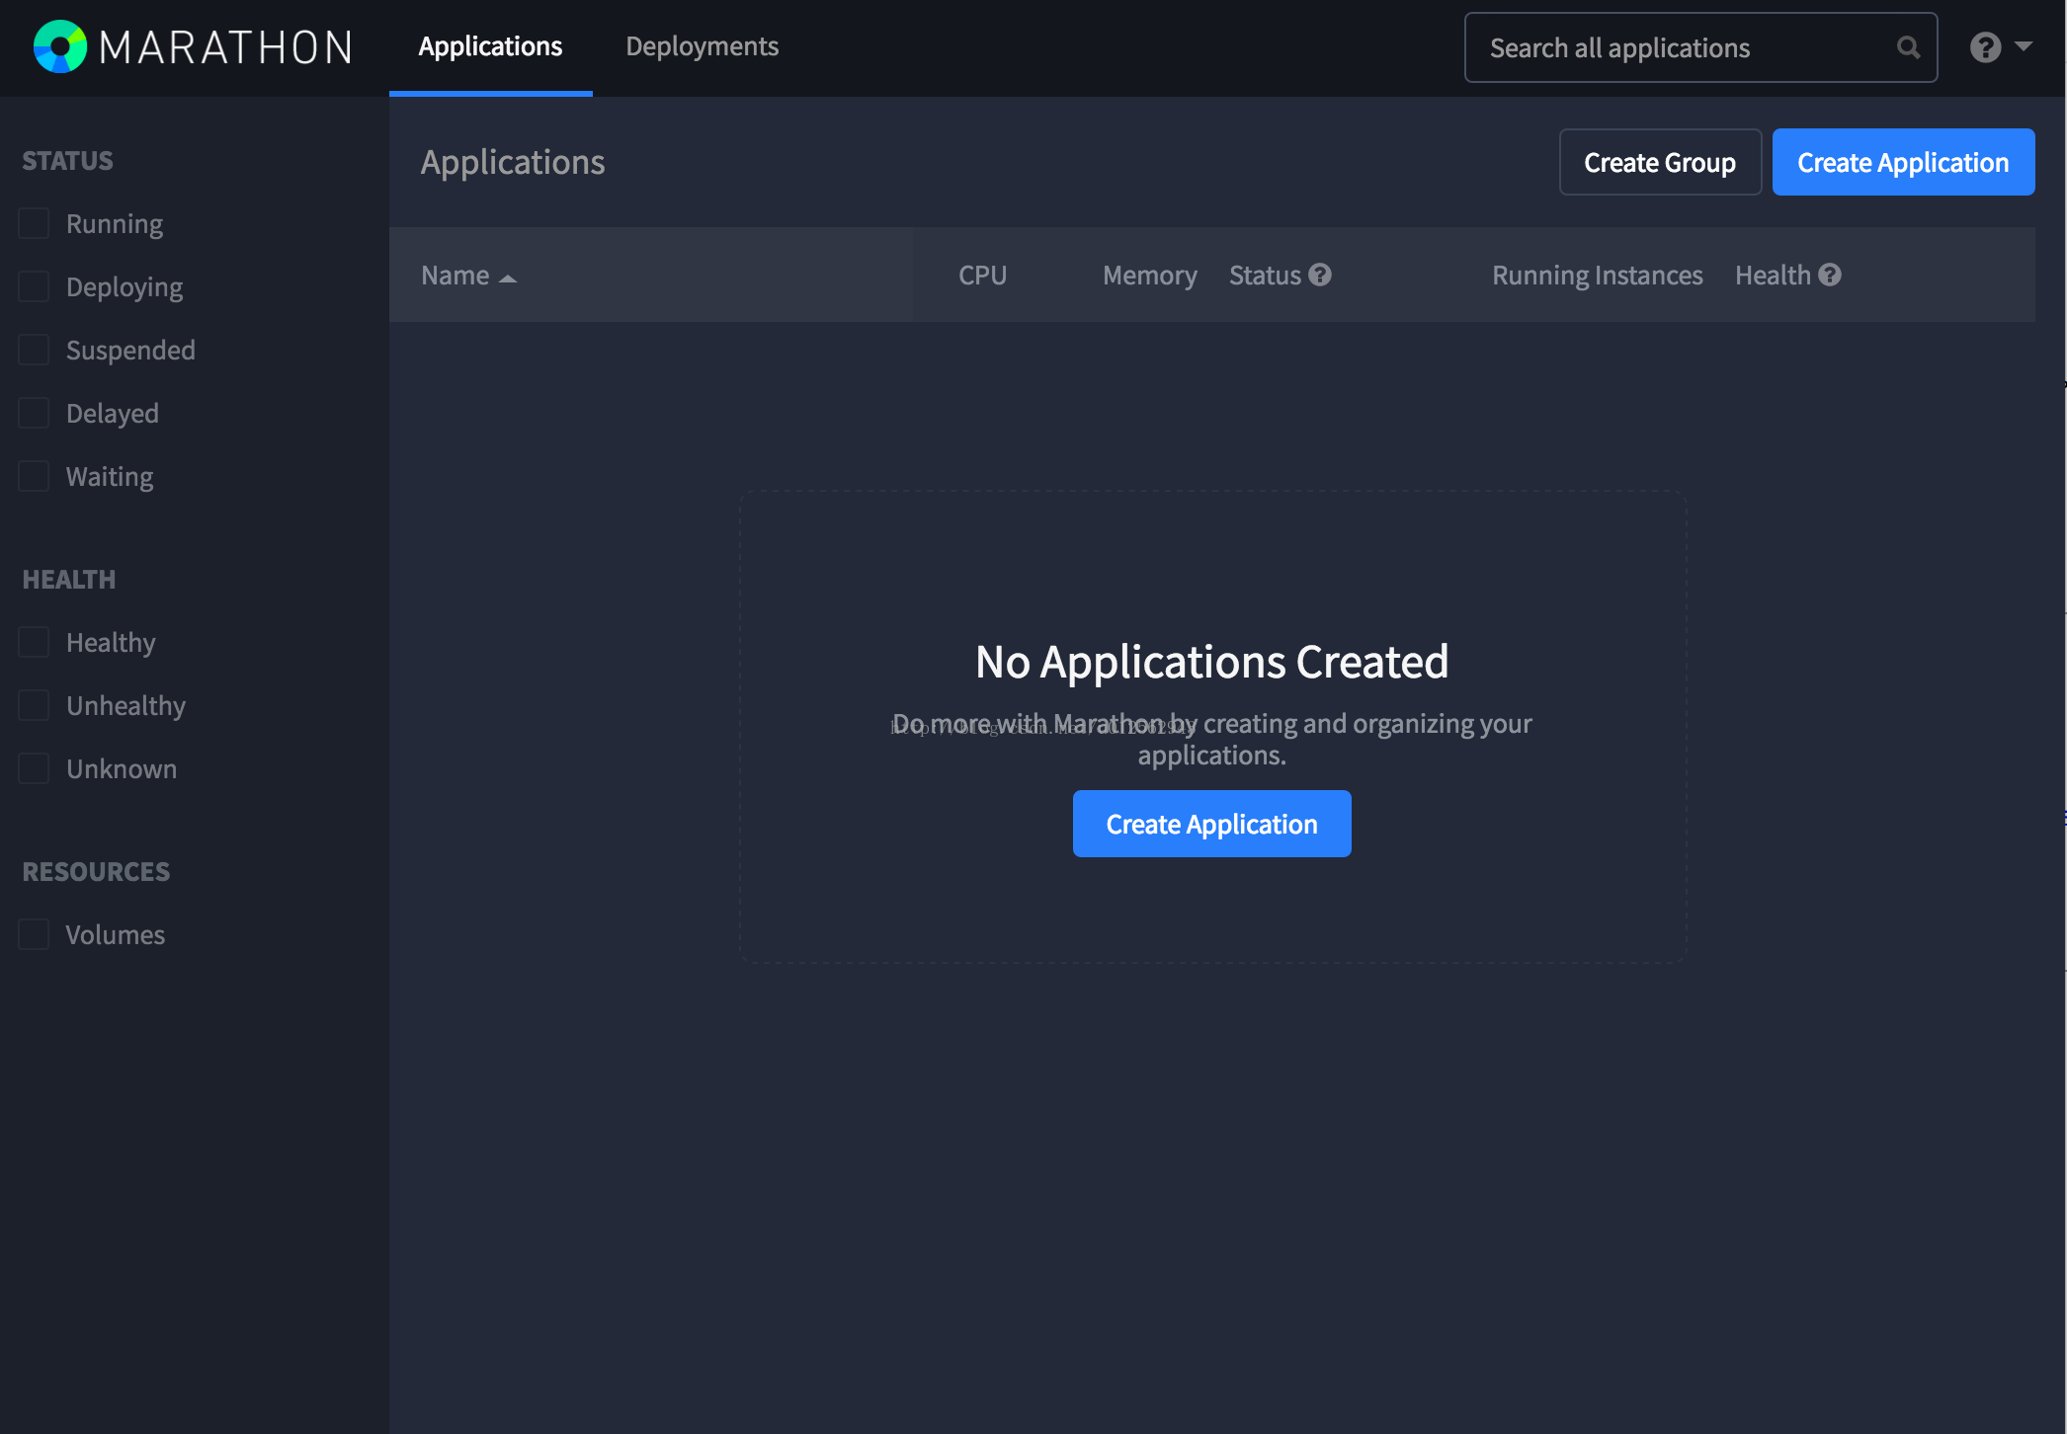The width and height of the screenshot is (2067, 1434).
Task: Check the Delayed status filter
Action: (x=34, y=413)
